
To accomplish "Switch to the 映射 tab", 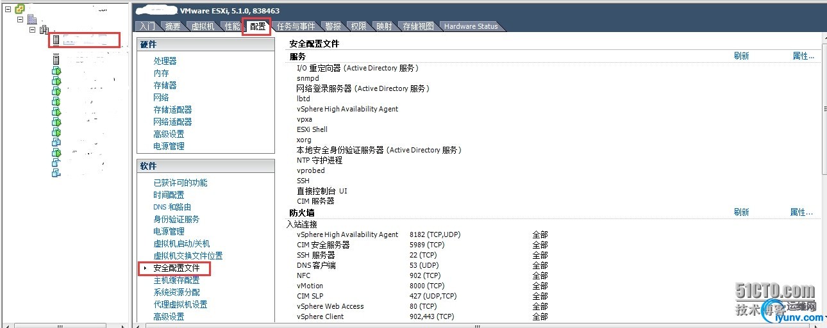I will pyautogui.click(x=384, y=26).
